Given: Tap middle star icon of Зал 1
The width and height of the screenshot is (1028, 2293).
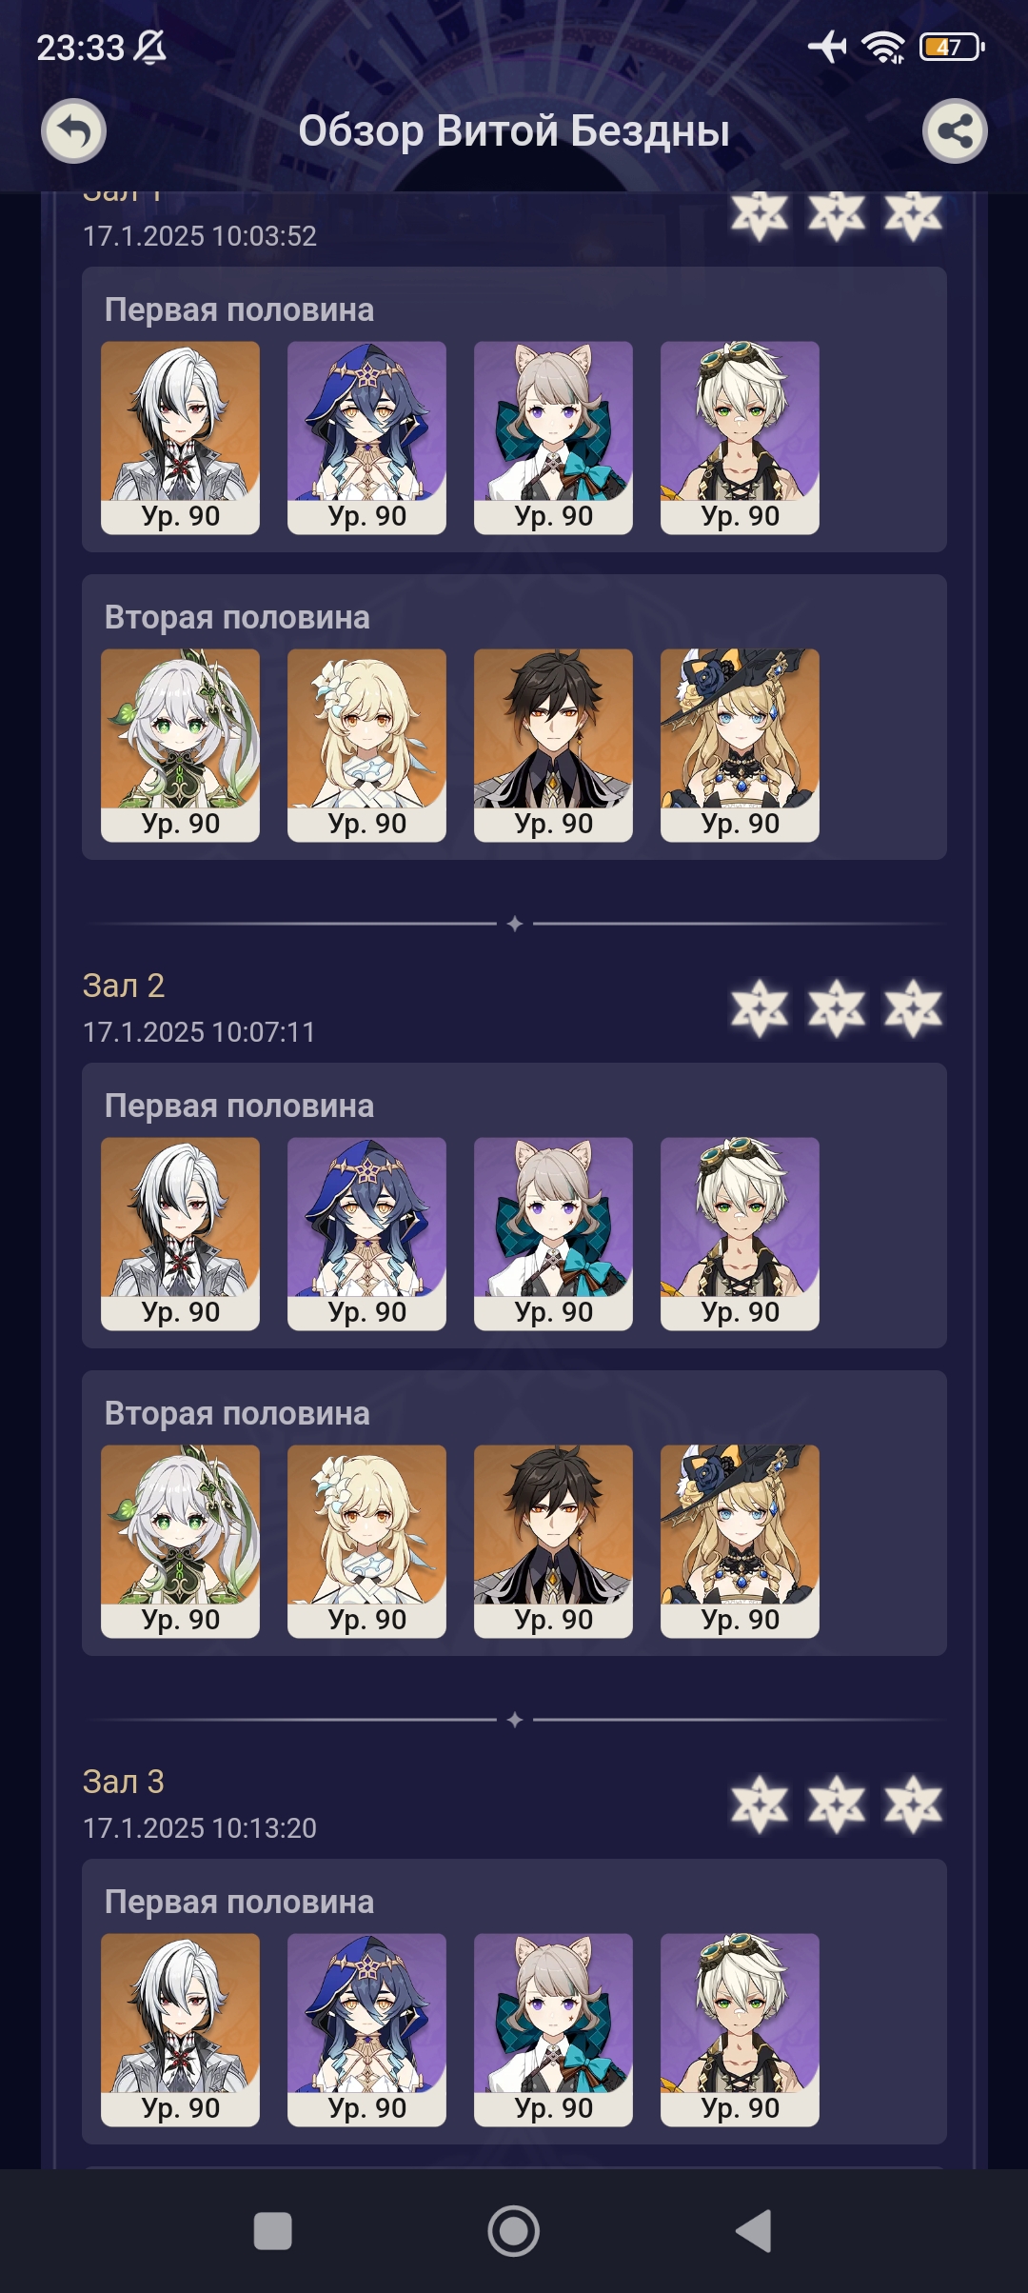Looking at the screenshot, I should 837,214.
